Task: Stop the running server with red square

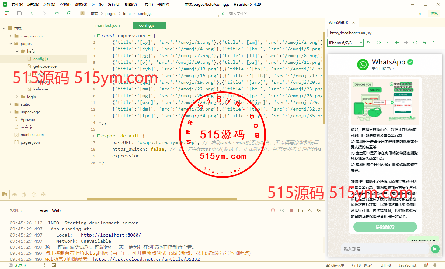Action: point(291,210)
